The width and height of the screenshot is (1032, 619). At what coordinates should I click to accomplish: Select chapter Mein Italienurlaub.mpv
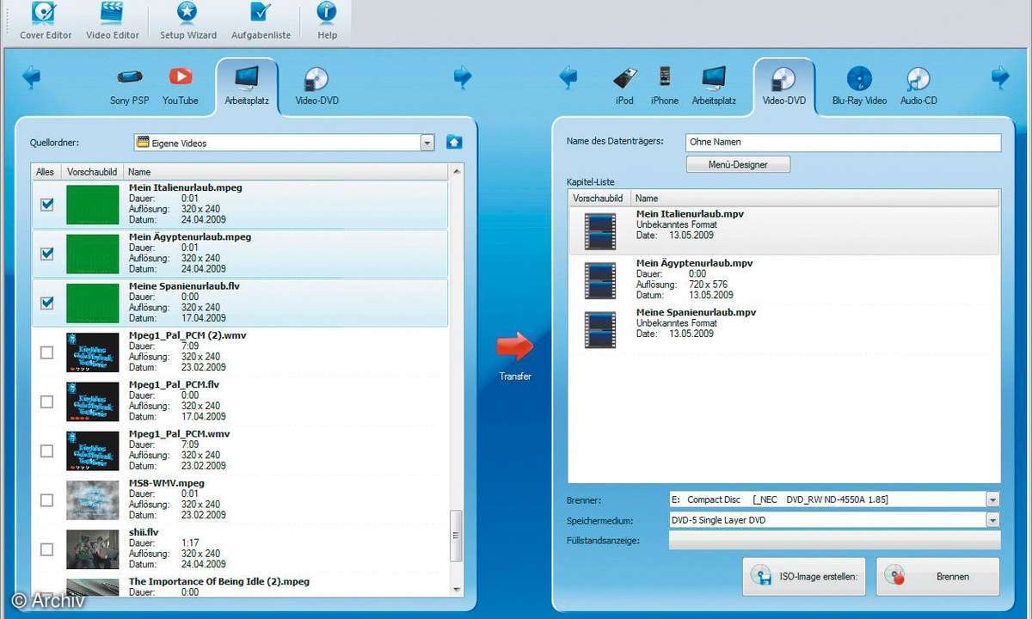(x=784, y=230)
